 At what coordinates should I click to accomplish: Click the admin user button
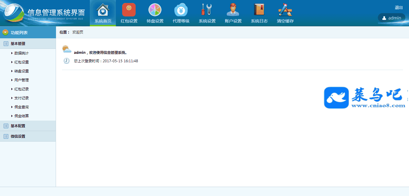(392, 18)
